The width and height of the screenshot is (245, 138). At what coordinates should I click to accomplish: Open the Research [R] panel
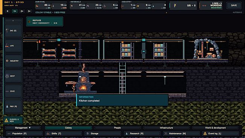[x=142, y=133]
